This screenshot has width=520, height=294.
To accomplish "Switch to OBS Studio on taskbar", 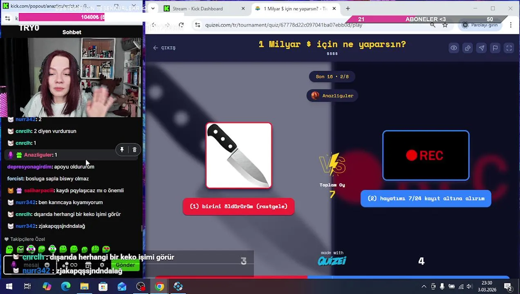I will pos(141,287).
